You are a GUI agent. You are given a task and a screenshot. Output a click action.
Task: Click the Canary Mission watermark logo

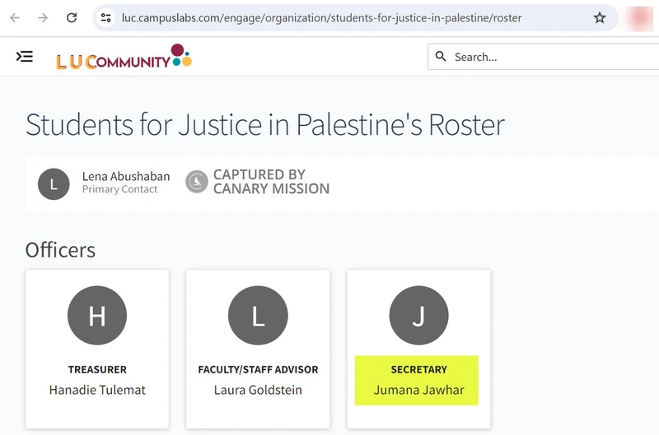[196, 181]
